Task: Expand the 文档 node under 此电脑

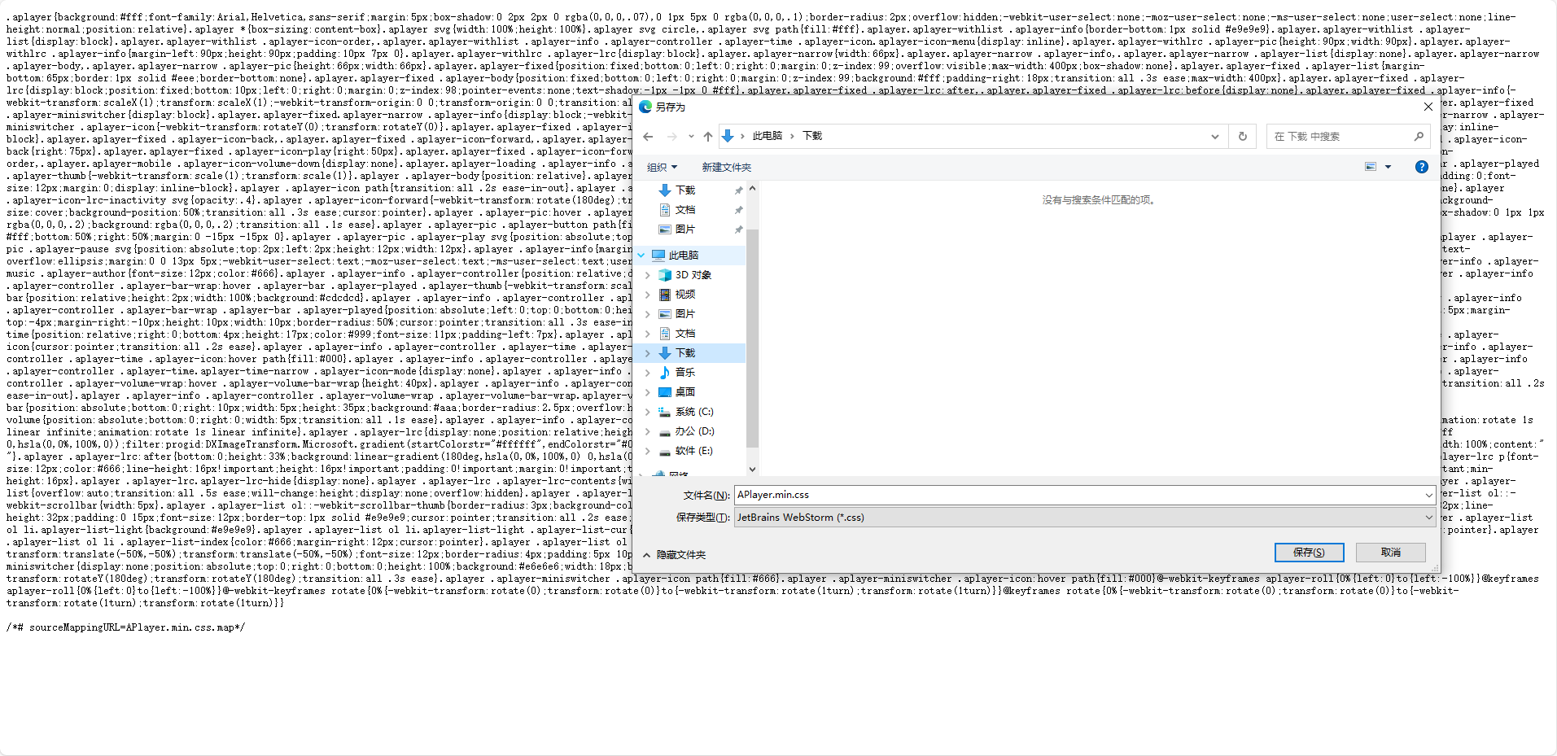Action: coord(648,334)
